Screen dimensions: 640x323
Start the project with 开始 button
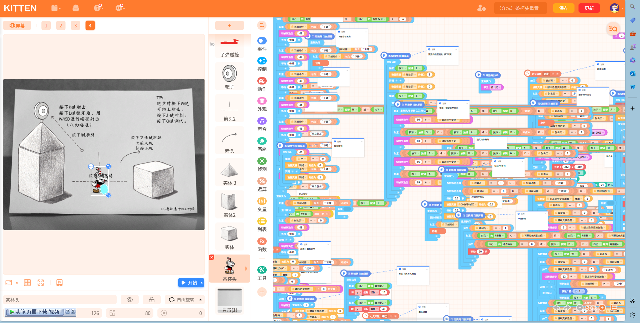pyautogui.click(x=189, y=283)
